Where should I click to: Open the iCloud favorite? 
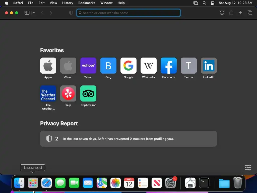coord(68,66)
